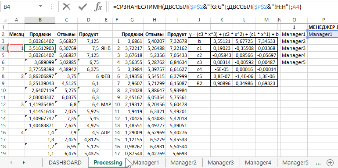Screen dimensions: 338x168
Task: Click c4 value -6E-05
Action: (222, 69)
